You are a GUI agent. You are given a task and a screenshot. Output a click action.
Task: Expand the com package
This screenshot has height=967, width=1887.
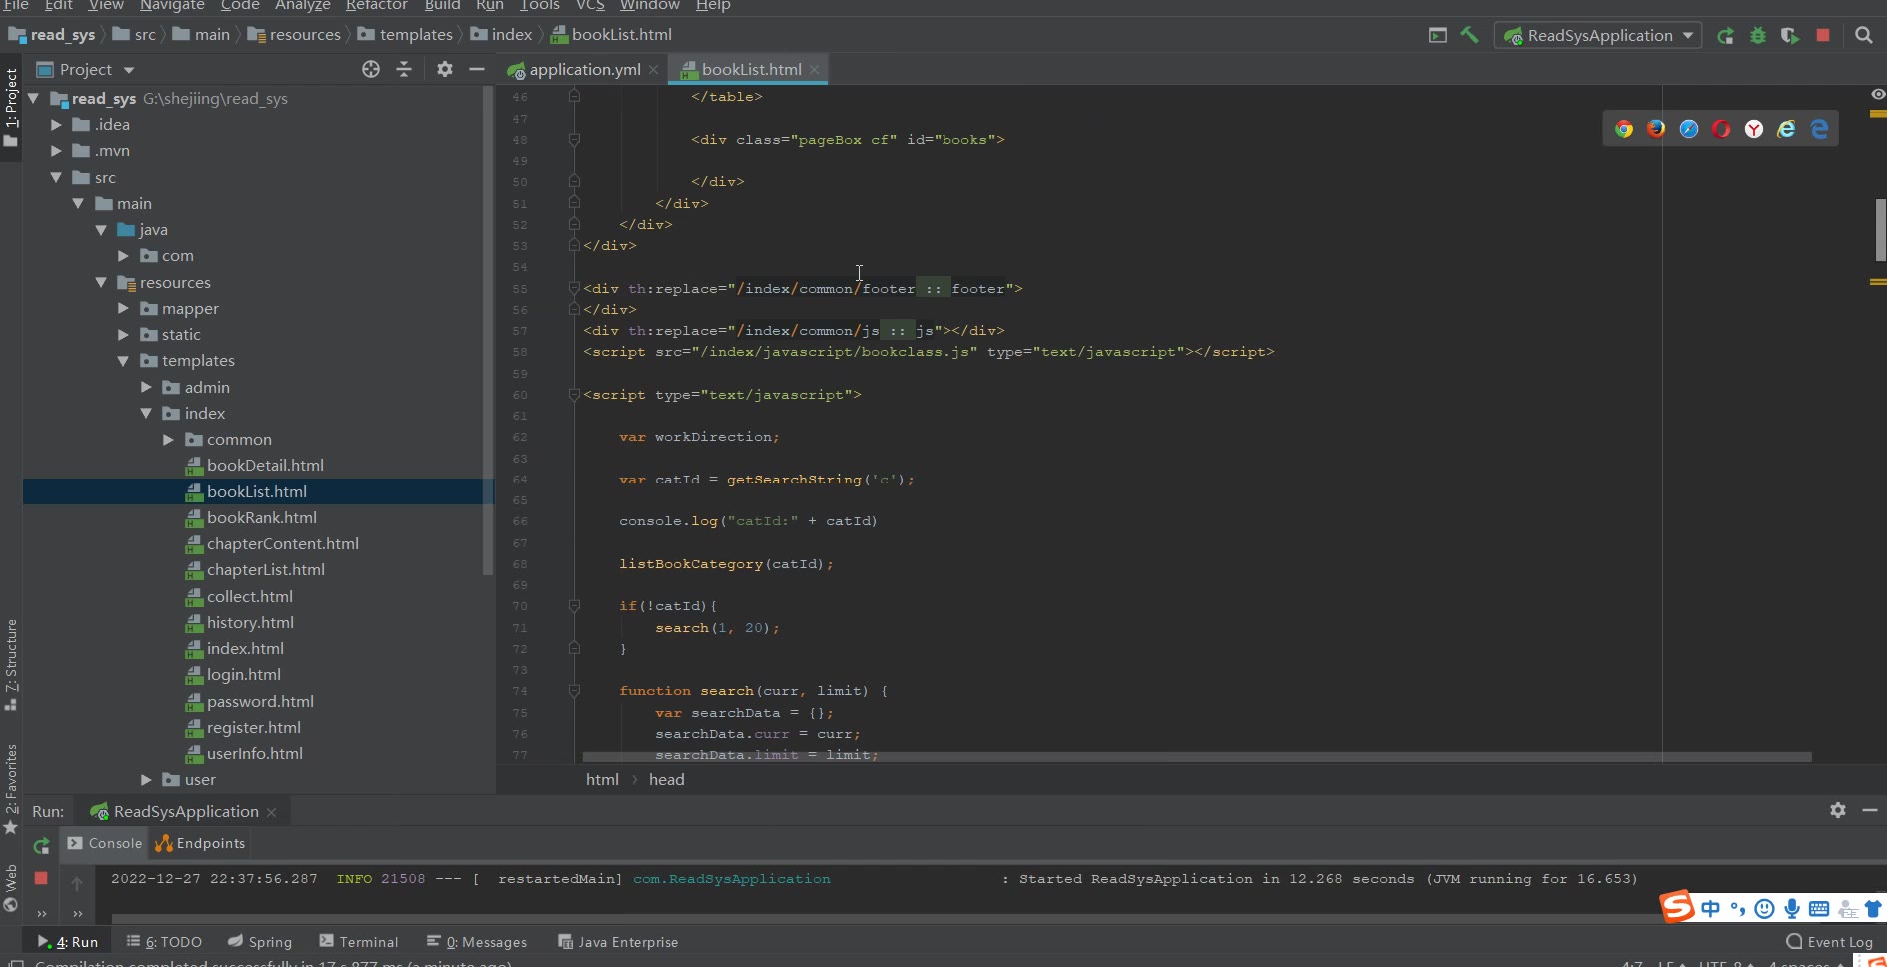[123, 255]
